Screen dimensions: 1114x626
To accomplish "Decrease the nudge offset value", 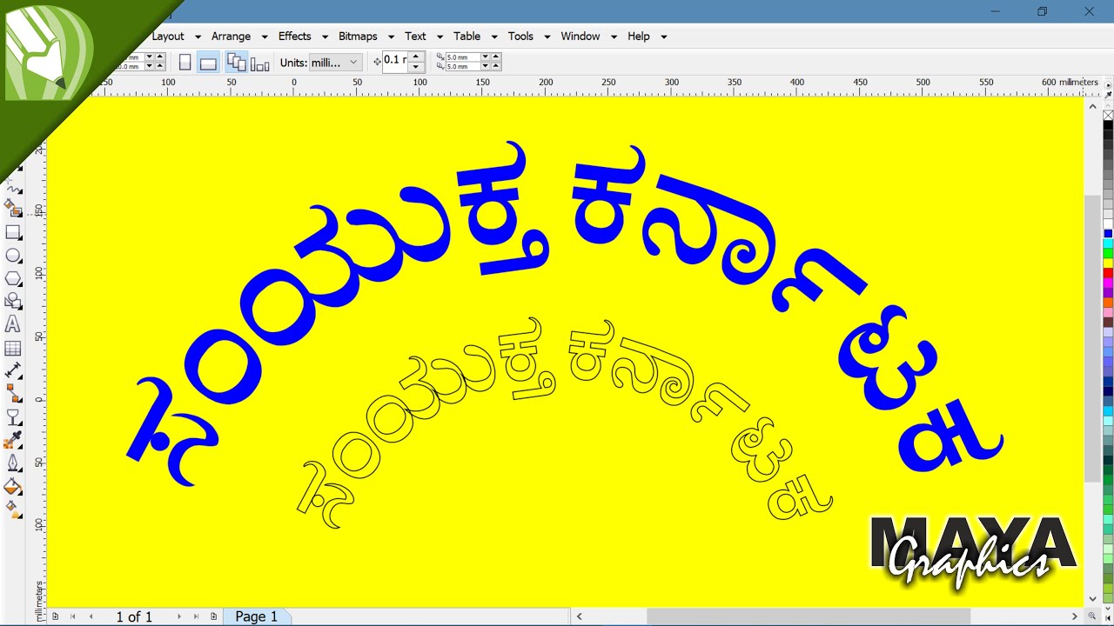I will (x=416, y=67).
